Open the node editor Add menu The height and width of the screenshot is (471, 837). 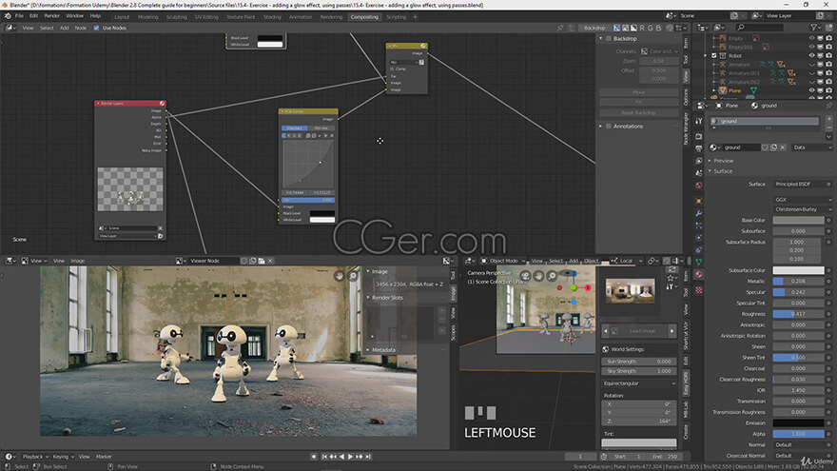point(64,28)
